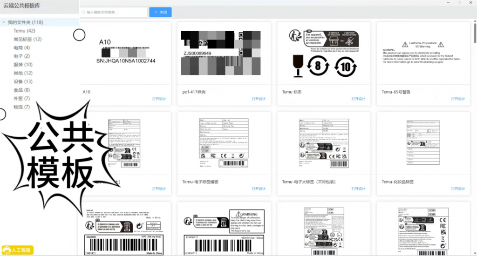Image resolution: width=477 pixels, height=256 pixels.
Task: Click the Temu-65号警告 template name
Action: pyautogui.click(x=396, y=92)
